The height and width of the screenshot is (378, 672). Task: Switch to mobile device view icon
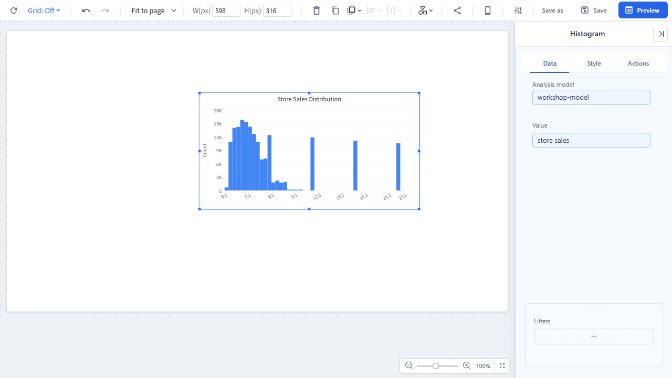[488, 10]
